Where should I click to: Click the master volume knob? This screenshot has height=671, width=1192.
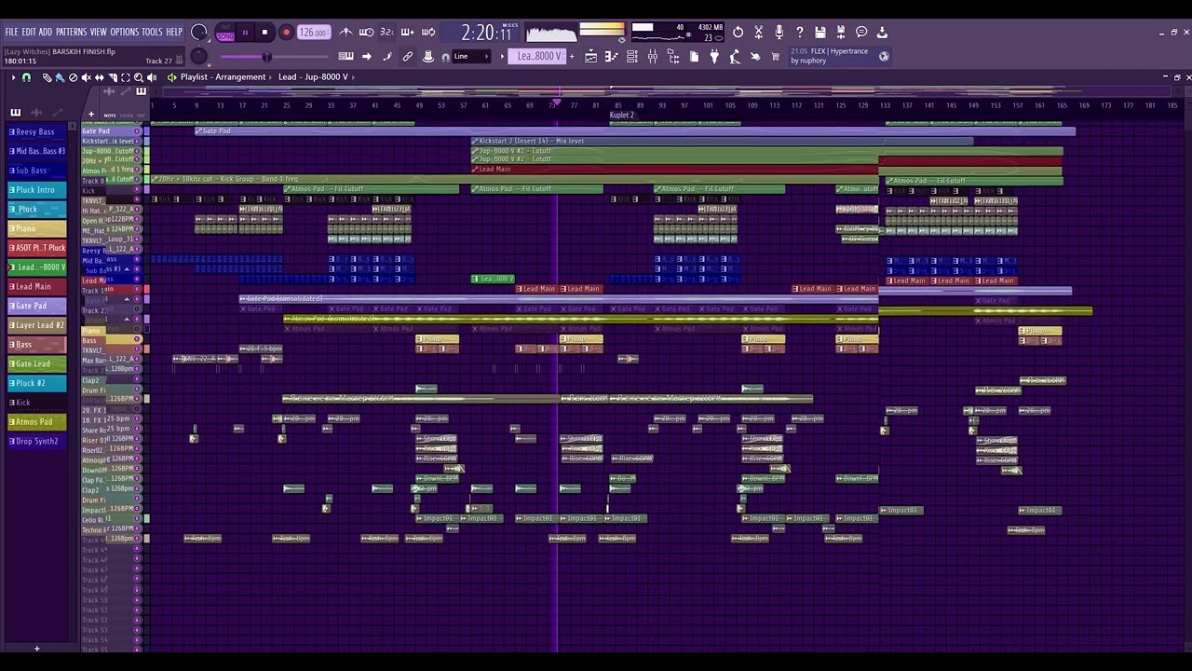coord(199,33)
